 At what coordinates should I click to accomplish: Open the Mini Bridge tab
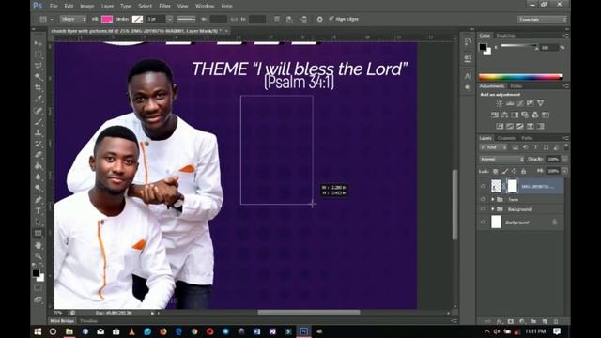click(x=62, y=321)
